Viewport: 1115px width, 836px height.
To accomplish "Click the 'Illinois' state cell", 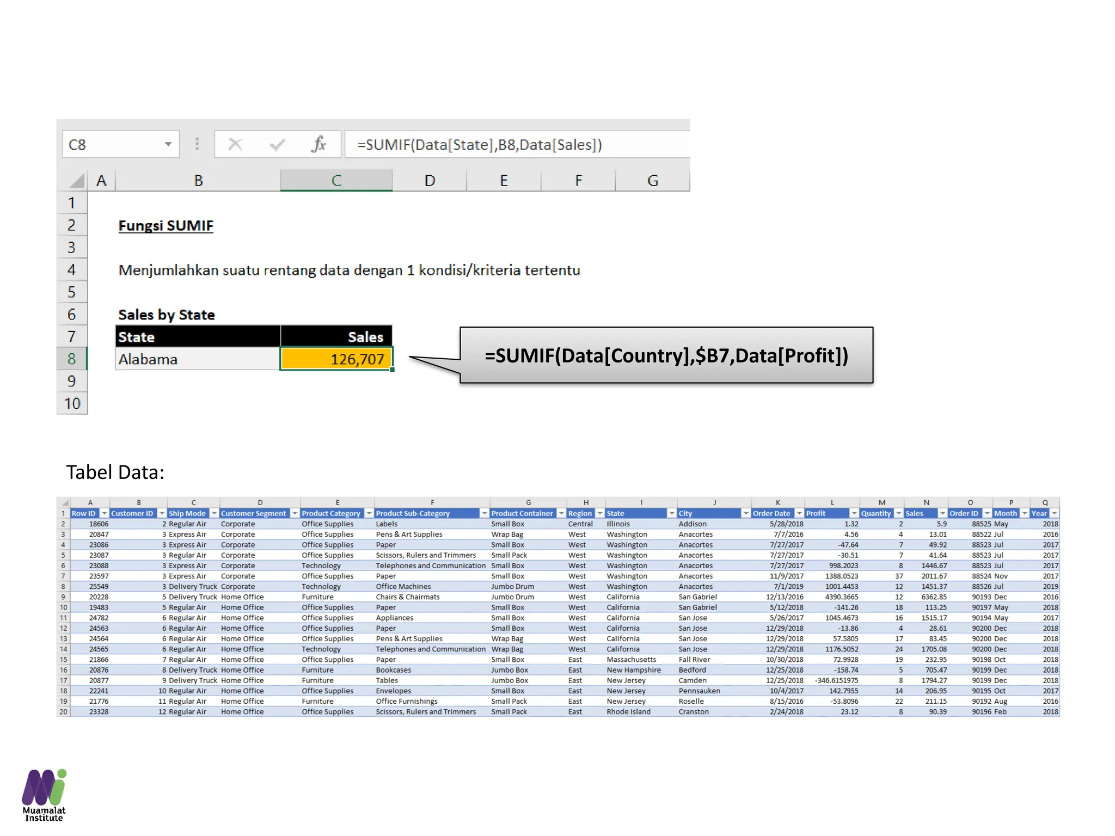I will click(641, 524).
